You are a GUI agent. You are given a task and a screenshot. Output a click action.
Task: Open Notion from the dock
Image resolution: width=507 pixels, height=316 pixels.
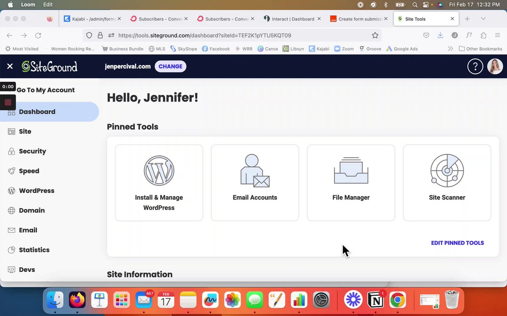point(375,300)
